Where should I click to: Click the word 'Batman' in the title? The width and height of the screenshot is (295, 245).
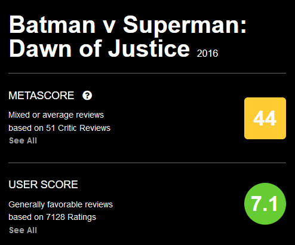(x=52, y=24)
